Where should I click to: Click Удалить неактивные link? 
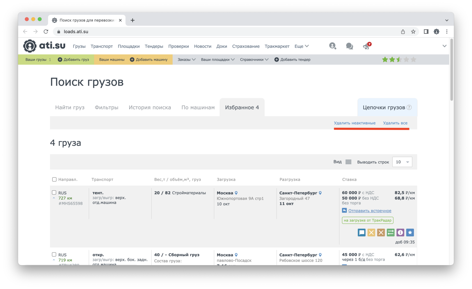pyautogui.click(x=355, y=123)
